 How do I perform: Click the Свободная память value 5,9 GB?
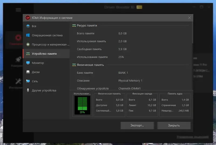pyautogui.click(x=123, y=49)
